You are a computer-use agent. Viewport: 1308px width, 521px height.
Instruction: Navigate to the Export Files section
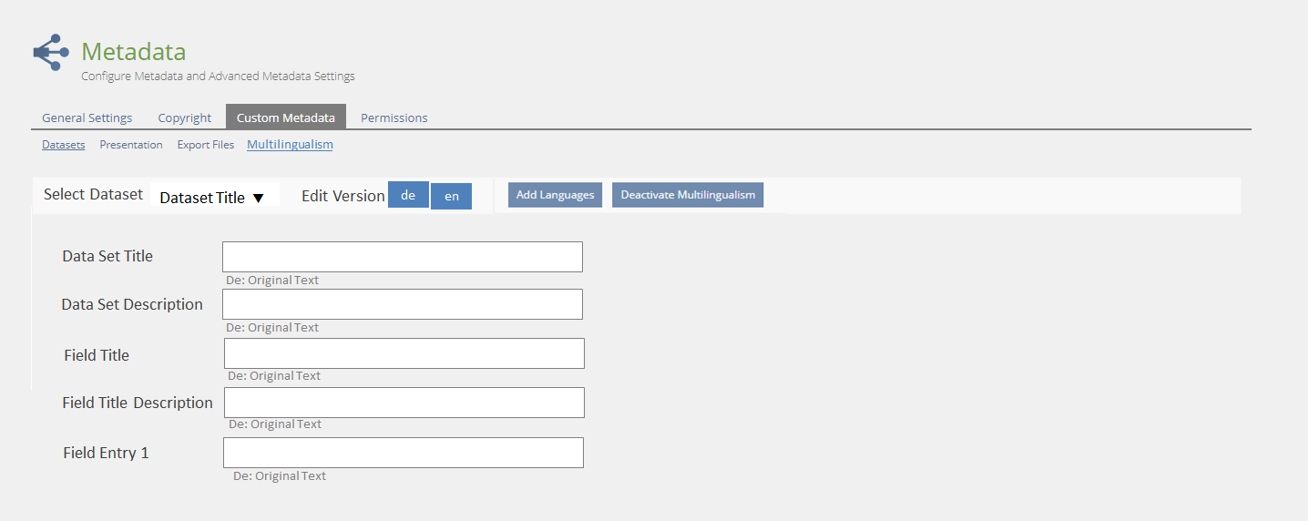click(205, 145)
